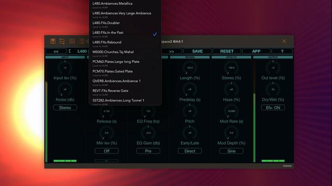
Task: Select preset SST282.Ambiences.Long Tunnel 1
Action: click(125, 101)
